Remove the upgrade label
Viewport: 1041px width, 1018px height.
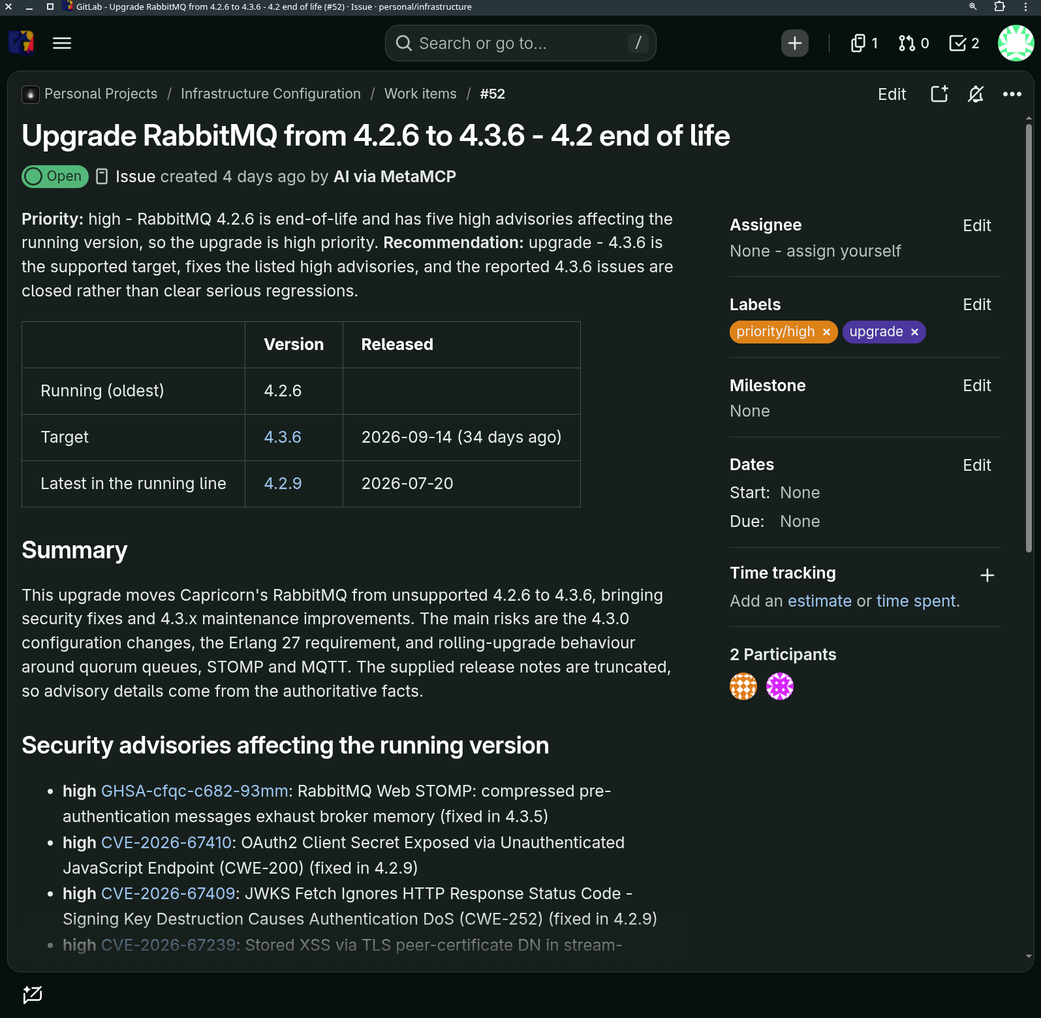pos(914,332)
